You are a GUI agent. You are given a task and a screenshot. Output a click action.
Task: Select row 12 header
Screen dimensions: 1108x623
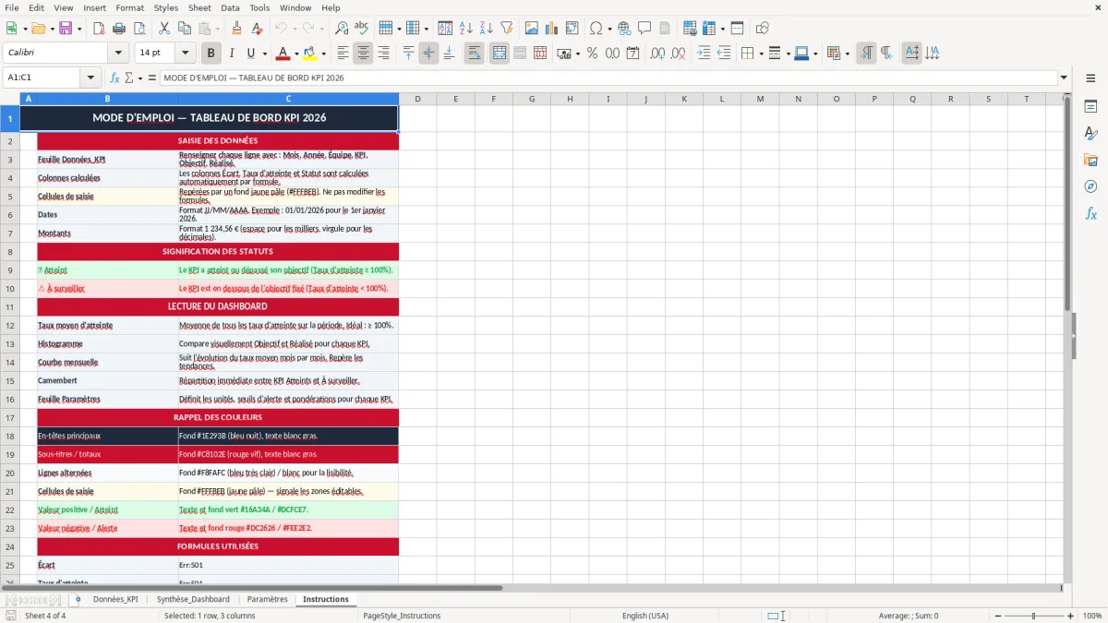[x=10, y=325]
